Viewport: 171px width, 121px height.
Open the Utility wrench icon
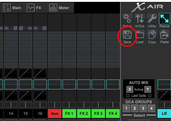pyautogui.click(x=152, y=19)
